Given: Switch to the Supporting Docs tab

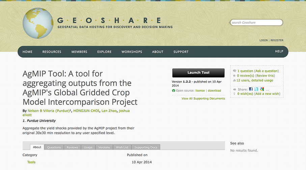Looking at the screenshot, I should [x=146, y=147].
